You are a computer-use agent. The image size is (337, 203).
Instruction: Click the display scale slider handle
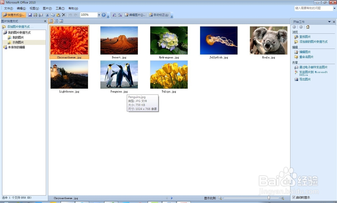269,198
